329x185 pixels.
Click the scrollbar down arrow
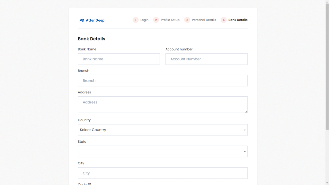[x=327, y=183]
